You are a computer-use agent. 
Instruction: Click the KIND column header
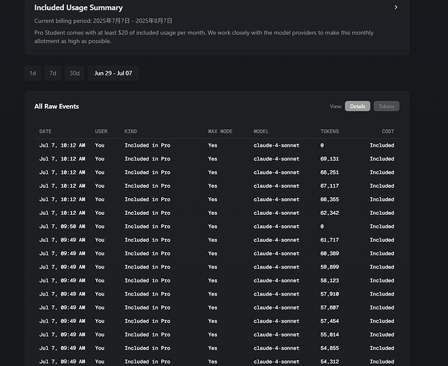(131, 131)
